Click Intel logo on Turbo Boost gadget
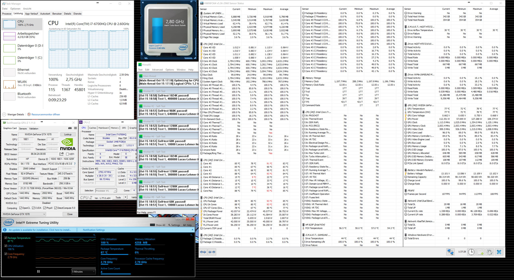 click(183, 47)
